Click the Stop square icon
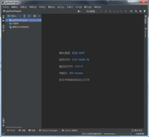 coord(126,11)
